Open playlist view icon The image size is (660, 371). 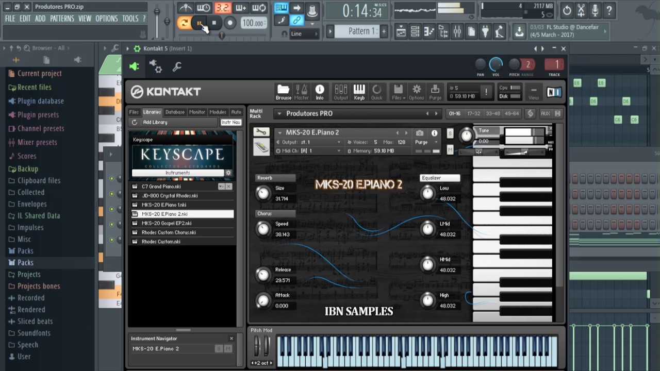(401, 31)
